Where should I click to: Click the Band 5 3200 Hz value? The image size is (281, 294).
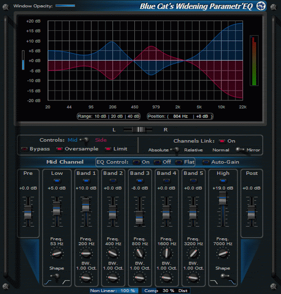194,244
